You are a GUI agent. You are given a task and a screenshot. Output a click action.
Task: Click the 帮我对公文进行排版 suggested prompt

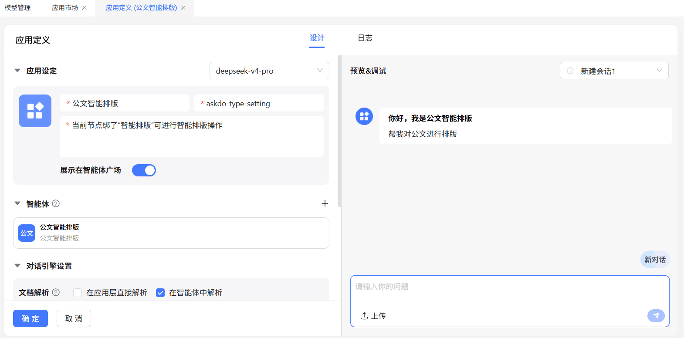[423, 134]
